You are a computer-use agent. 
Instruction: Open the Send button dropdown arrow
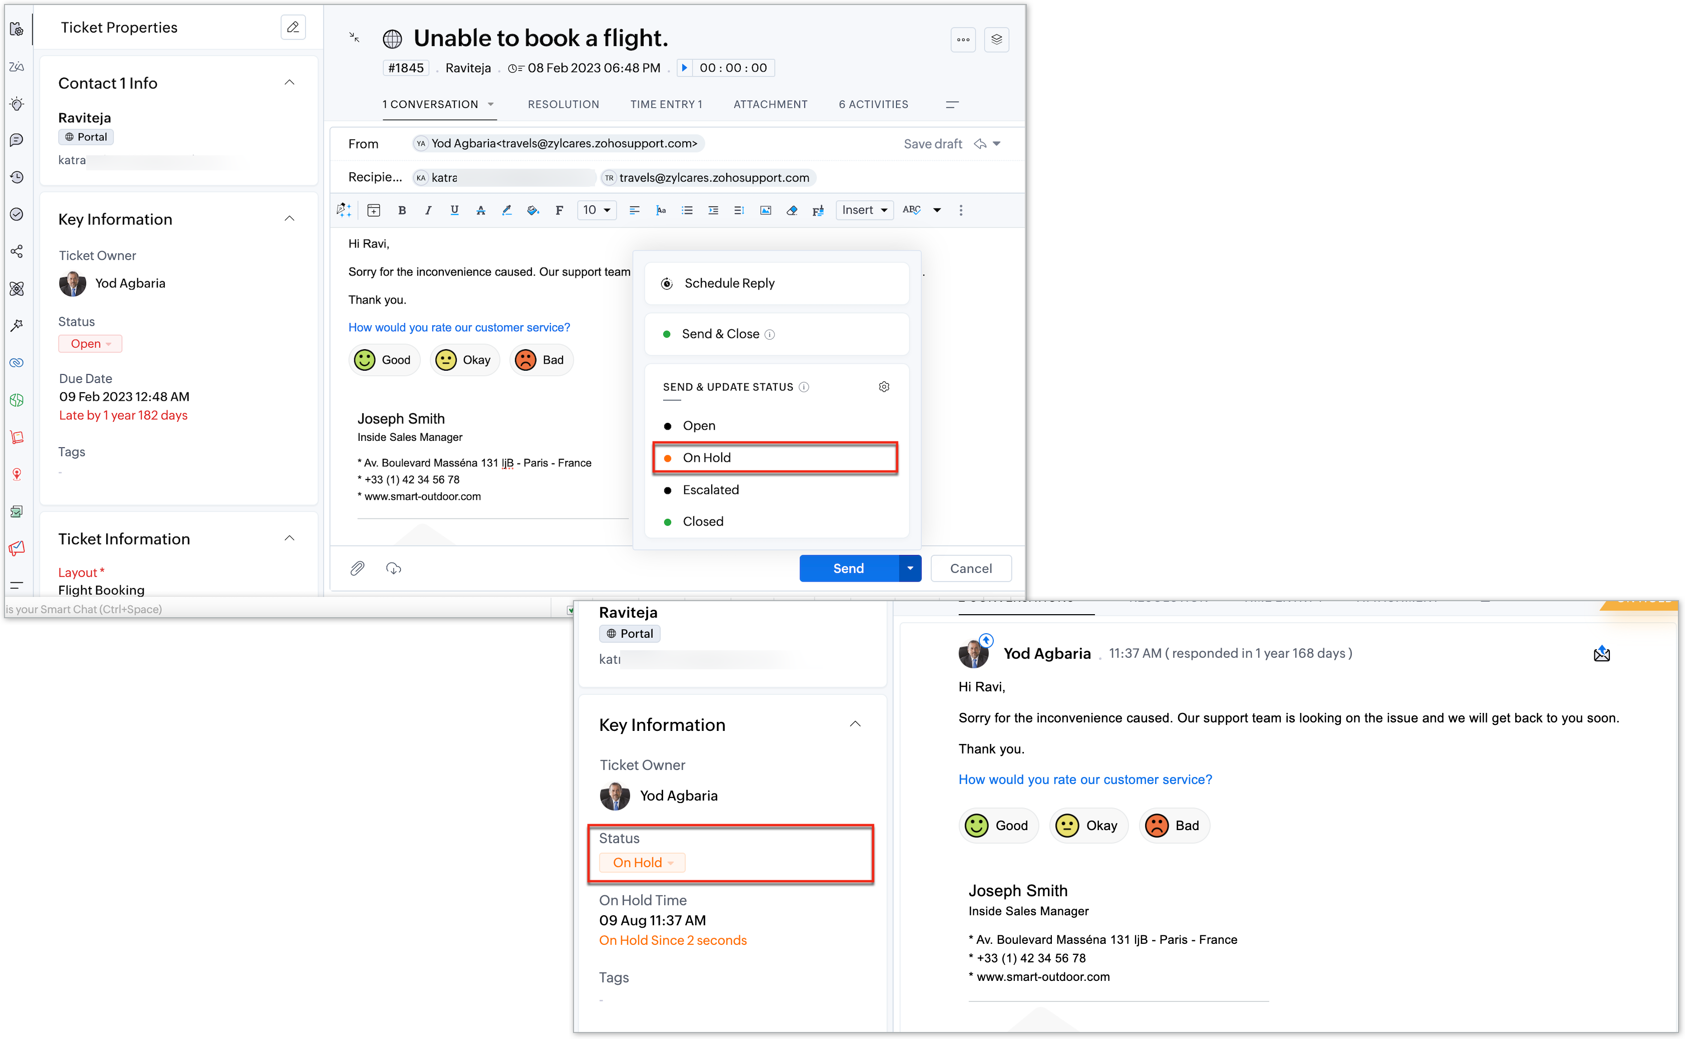point(910,568)
